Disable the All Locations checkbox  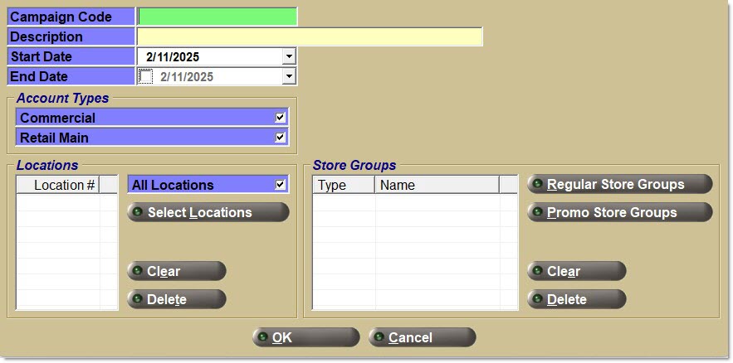[x=281, y=185]
